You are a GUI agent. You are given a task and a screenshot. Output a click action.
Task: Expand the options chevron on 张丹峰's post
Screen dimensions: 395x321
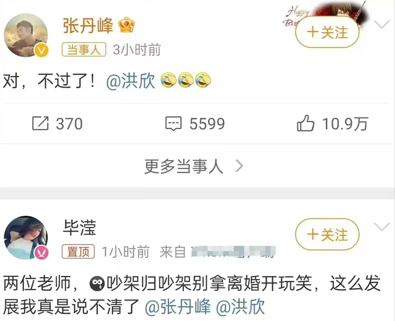coord(382,25)
